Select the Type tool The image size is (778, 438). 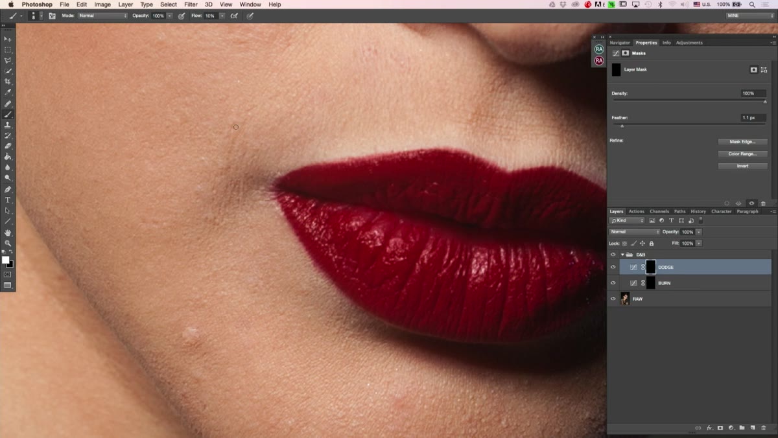coord(8,200)
